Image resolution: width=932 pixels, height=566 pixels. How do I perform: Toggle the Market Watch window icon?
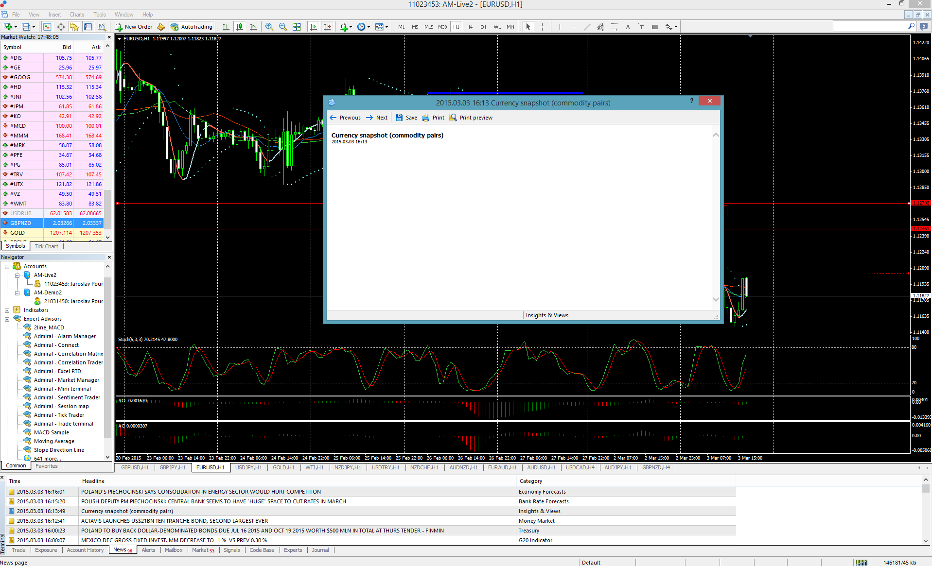(47, 27)
